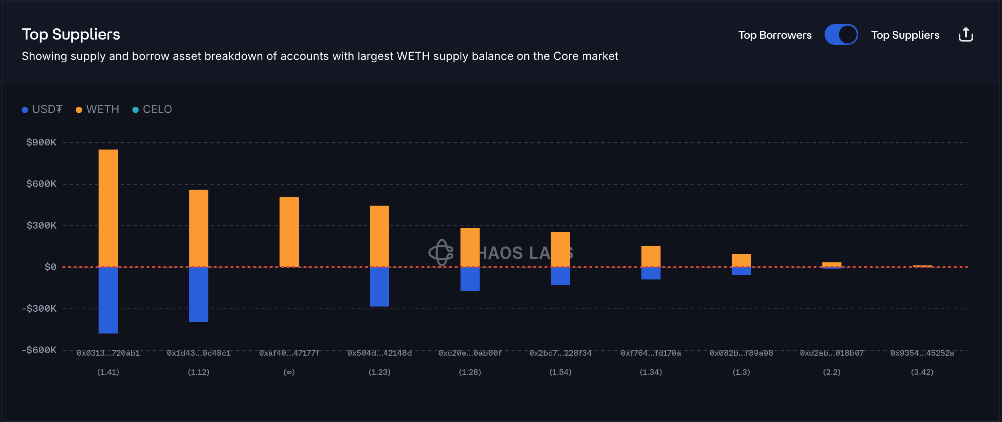This screenshot has width=1002, height=422.
Task: Toggle the Top Borrowers/Suppliers switch
Action: 841,35
